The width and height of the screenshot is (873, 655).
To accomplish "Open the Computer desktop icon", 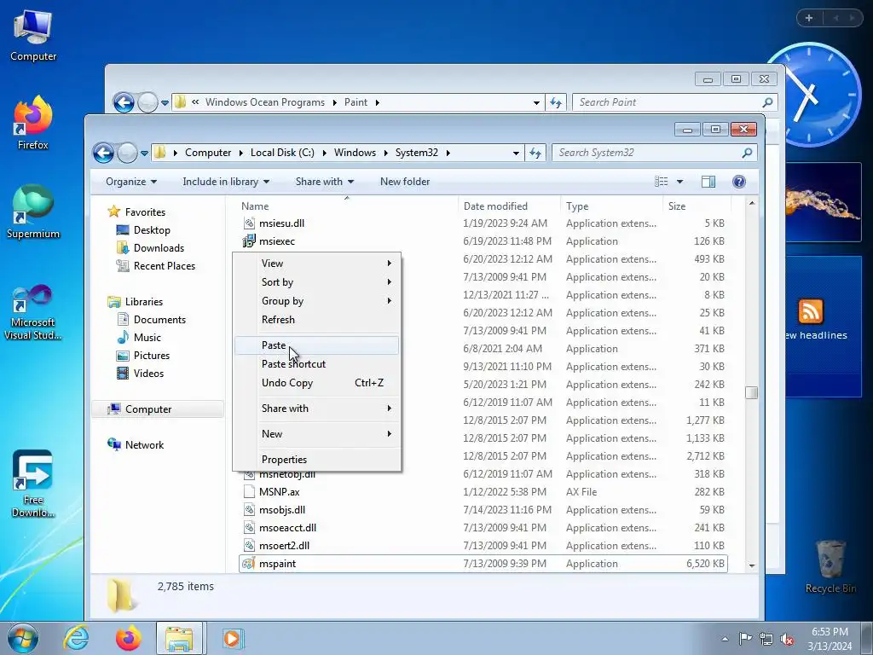I will 33,36.
